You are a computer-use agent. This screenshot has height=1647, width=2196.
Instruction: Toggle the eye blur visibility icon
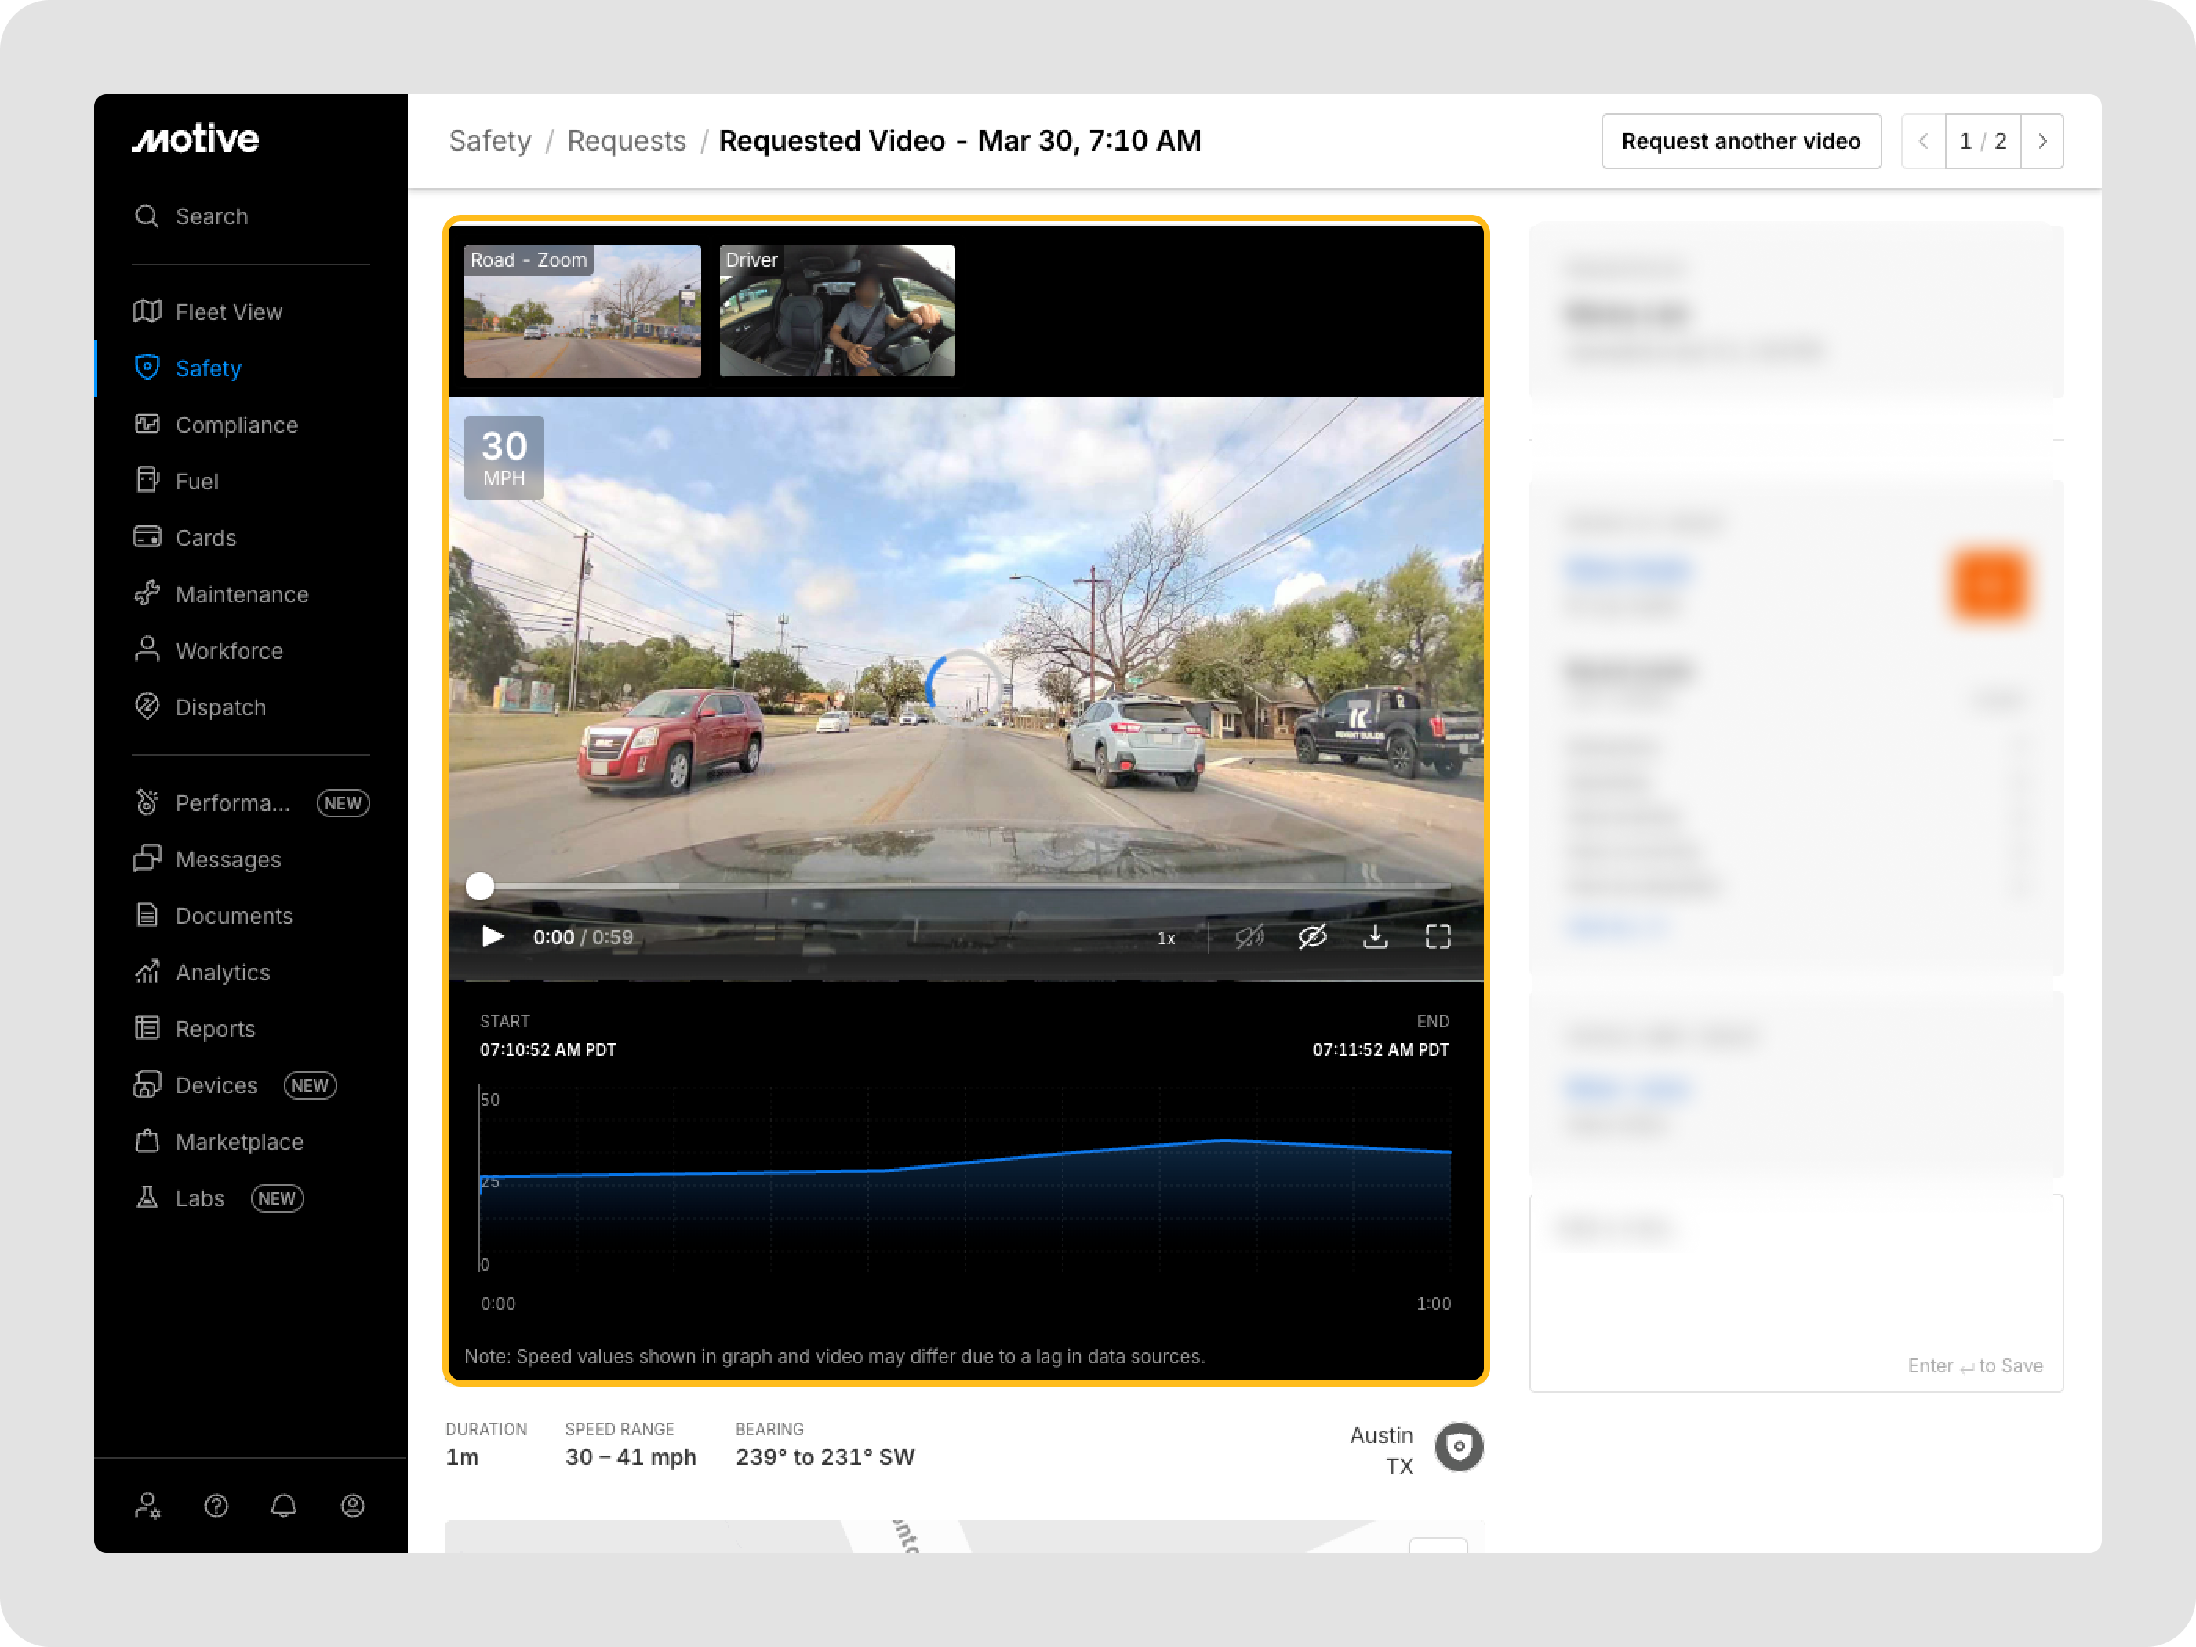coord(1312,936)
